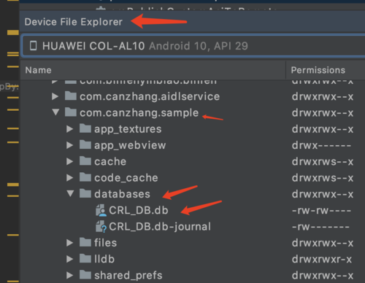Click the CRL_DB.db-journal unknown file icon
The height and width of the screenshot is (283, 365).
point(101,227)
